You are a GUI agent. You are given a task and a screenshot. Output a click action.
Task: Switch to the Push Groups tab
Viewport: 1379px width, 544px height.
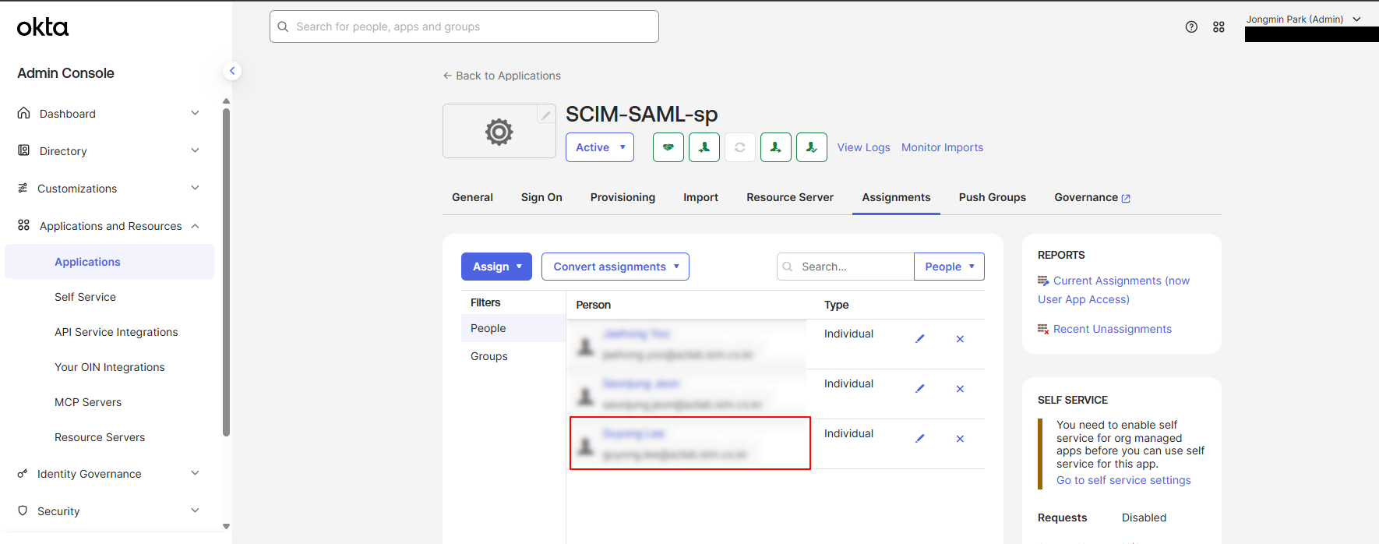(993, 197)
